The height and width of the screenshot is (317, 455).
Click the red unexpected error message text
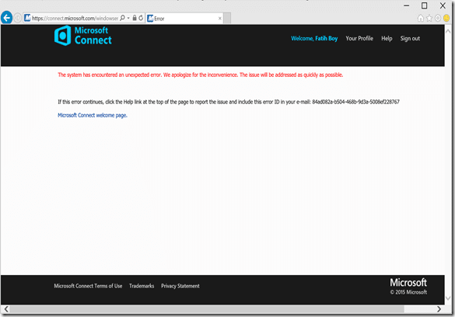(x=200, y=75)
